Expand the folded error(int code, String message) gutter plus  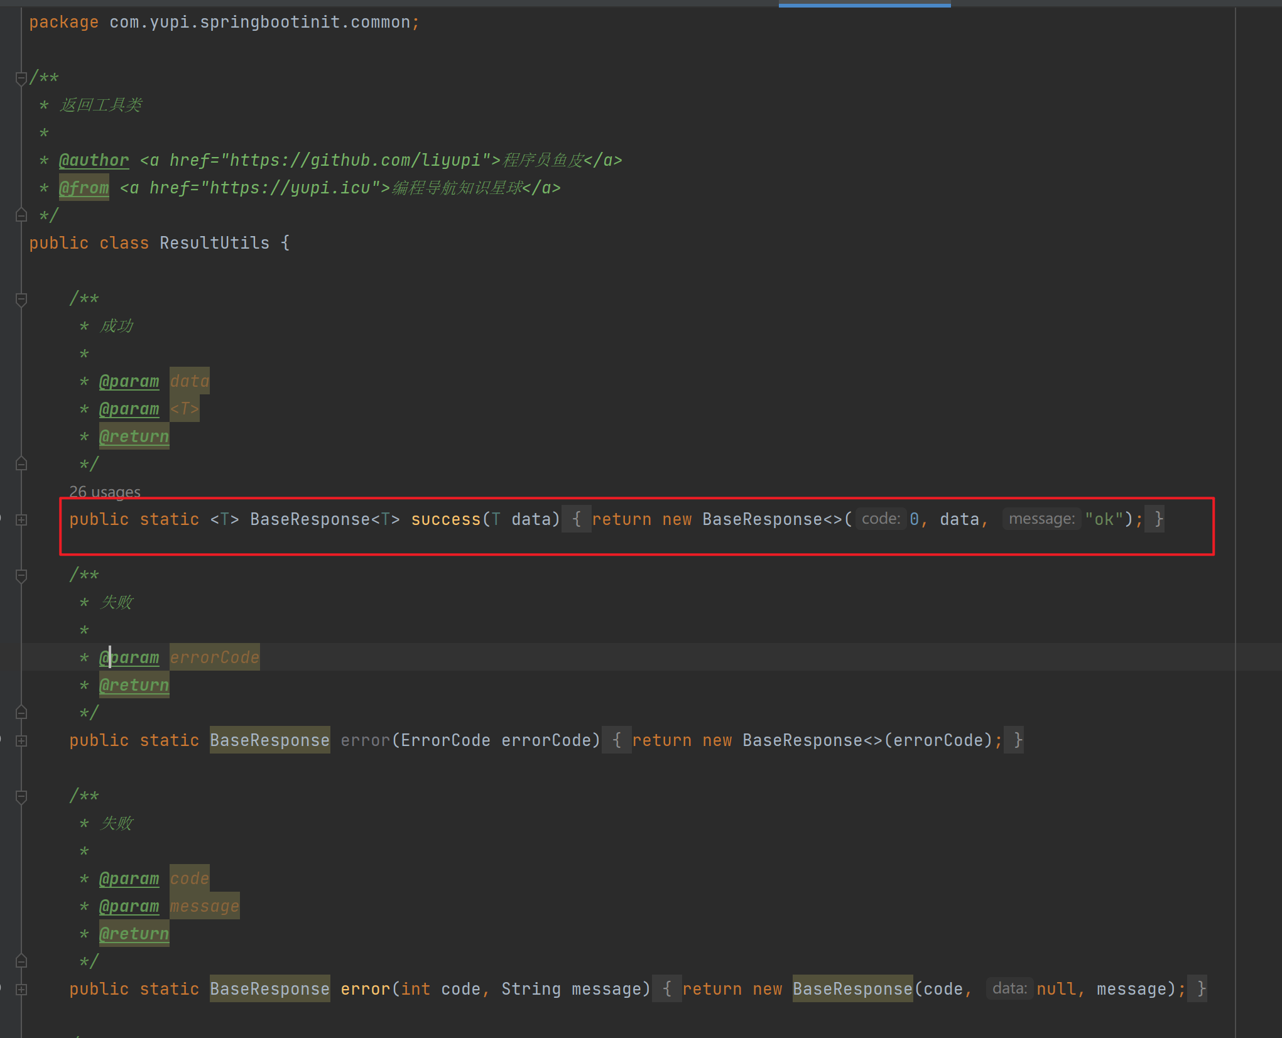(21, 990)
